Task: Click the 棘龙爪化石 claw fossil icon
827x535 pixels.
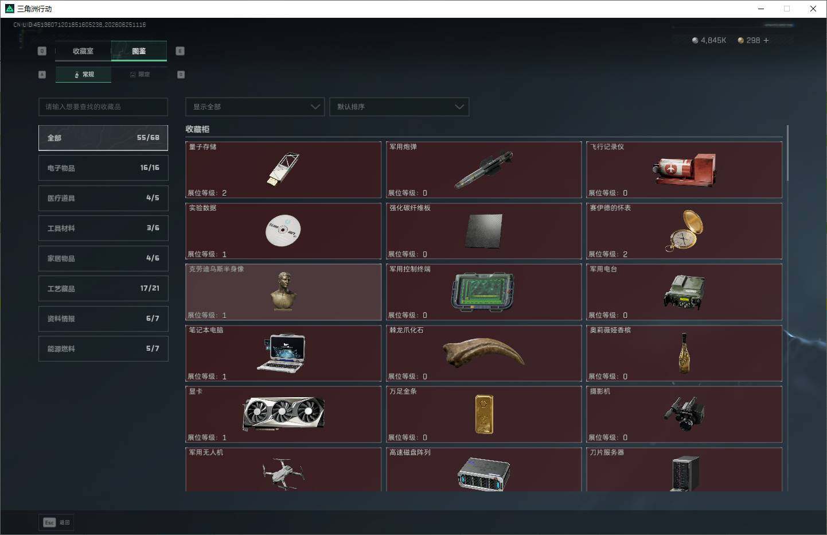Action: click(483, 352)
